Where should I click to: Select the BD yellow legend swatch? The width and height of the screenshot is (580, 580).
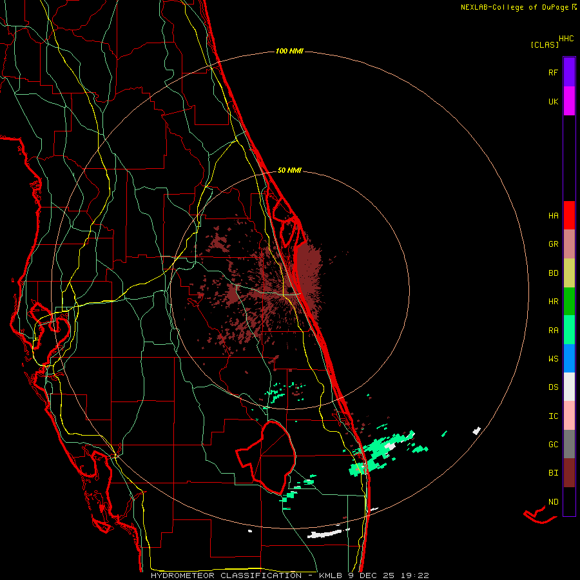pos(569,273)
